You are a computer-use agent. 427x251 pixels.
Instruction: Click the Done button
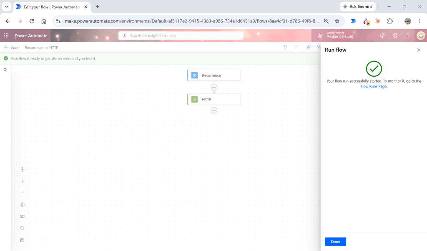coord(335,242)
